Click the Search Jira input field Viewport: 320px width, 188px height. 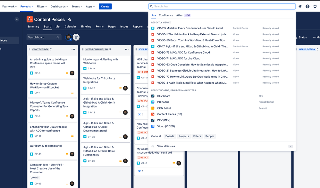[x=222, y=6]
